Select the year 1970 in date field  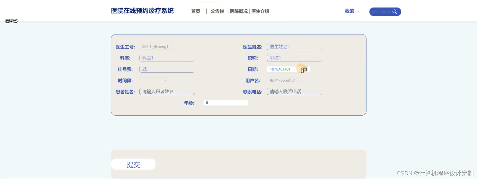(x=274, y=69)
